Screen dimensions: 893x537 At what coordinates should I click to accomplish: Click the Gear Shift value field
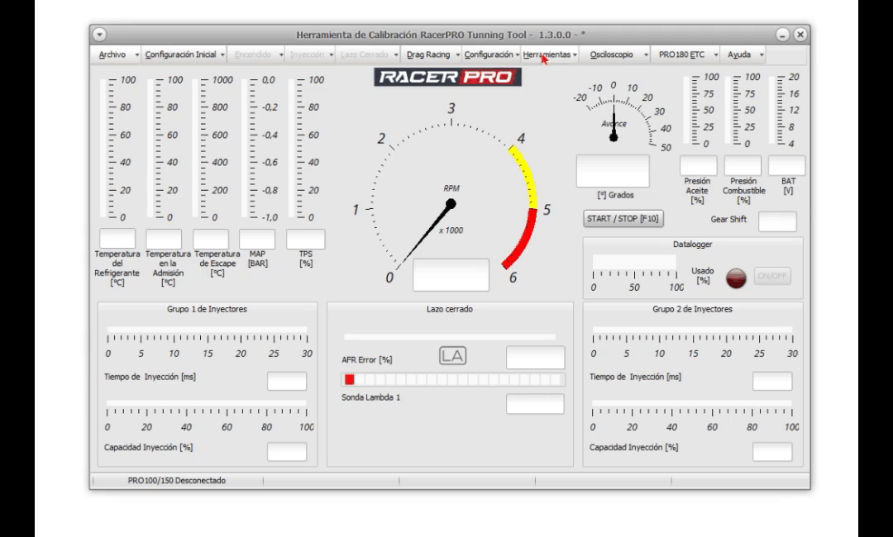click(x=777, y=221)
